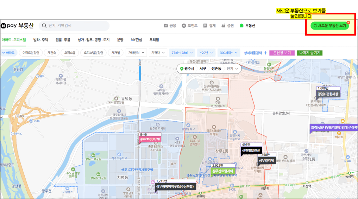
Task: Toggle the 오피스텔 filter chip
Action: point(69,53)
